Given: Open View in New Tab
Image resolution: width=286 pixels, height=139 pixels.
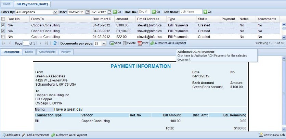Looking at the screenshot, I should [271, 135].
